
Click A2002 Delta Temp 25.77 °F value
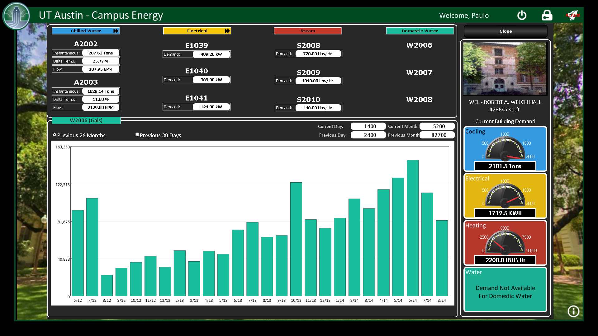point(101,61)
